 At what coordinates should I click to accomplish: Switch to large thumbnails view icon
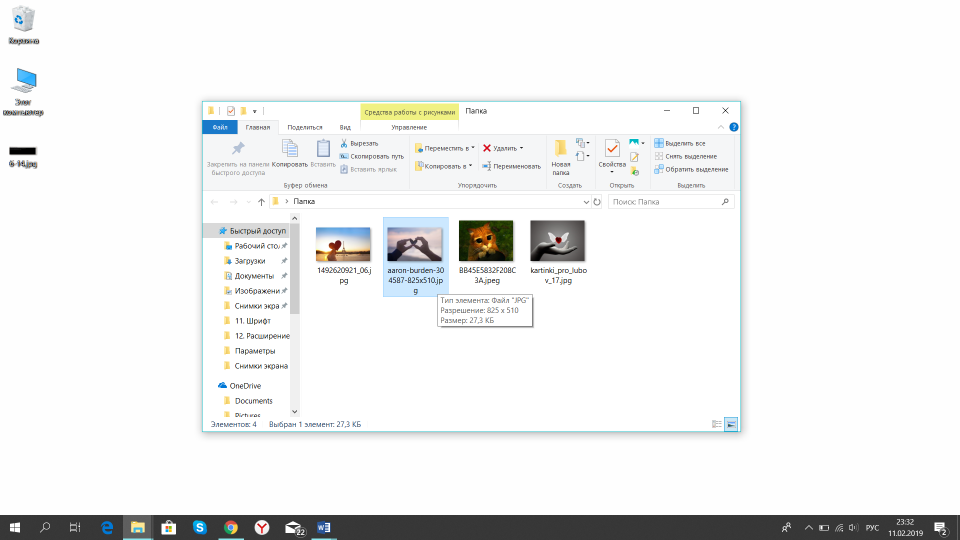731,424
